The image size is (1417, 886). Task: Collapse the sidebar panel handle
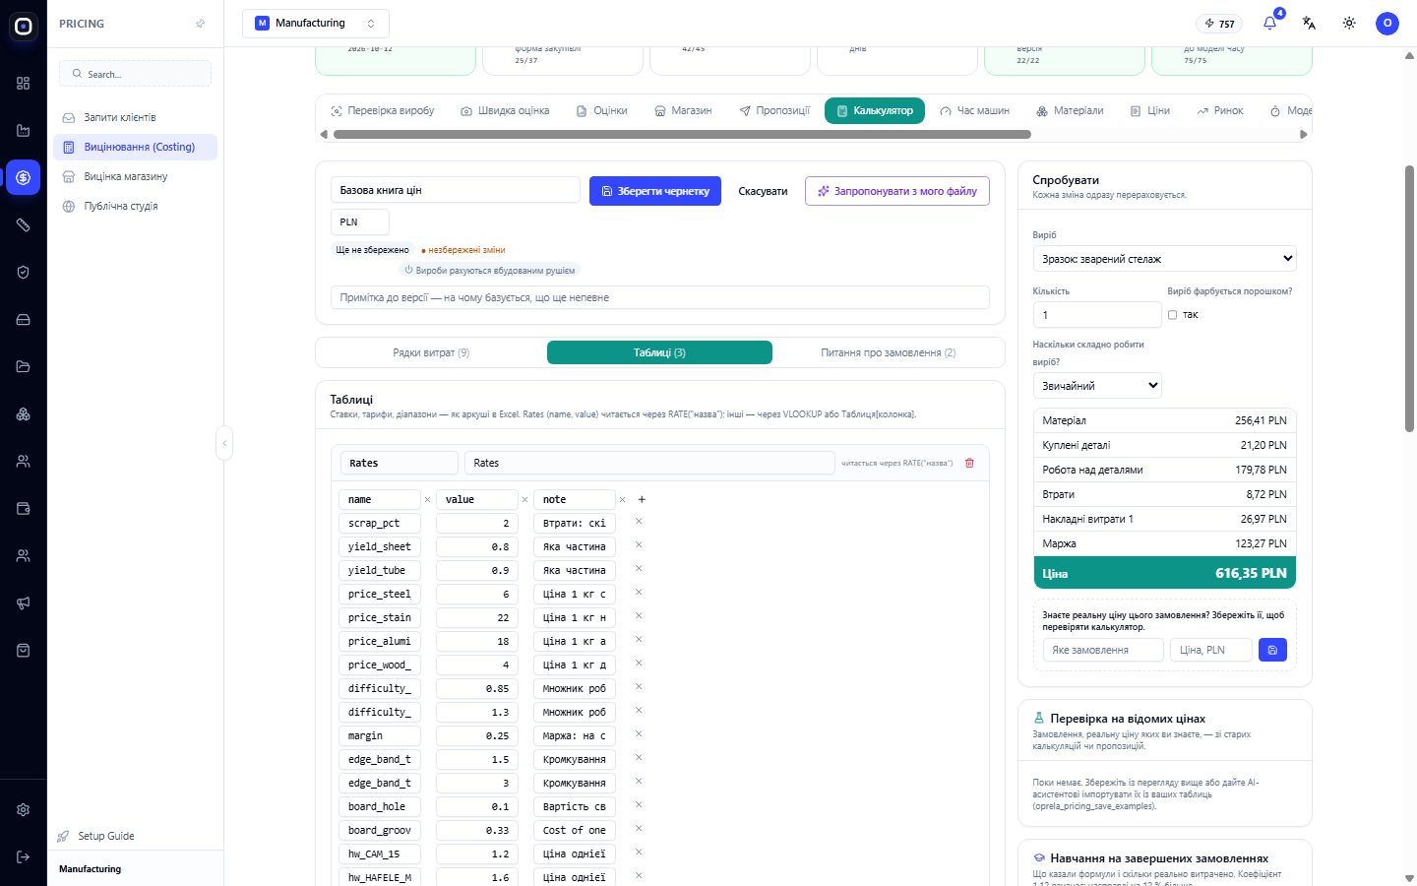click(224, 443)
